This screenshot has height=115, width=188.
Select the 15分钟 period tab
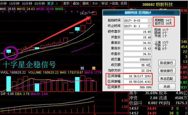point(14,4)
